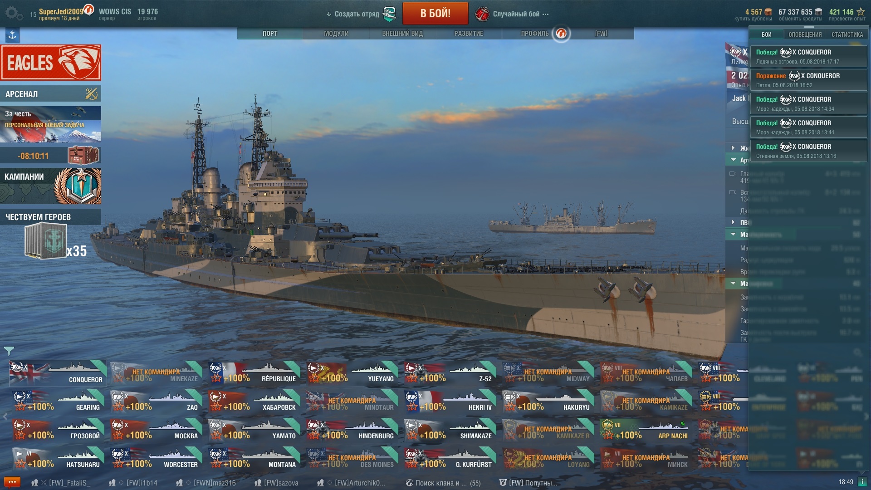Screen dimensions: 871x490
Task: Open the Random Battle type selector
Action: pyautogui.click(x=512, y=14)
